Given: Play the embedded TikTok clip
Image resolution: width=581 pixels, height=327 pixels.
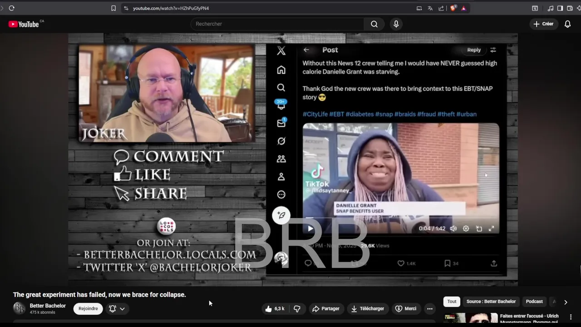Looking at the screenshot, I should [310, 228].
